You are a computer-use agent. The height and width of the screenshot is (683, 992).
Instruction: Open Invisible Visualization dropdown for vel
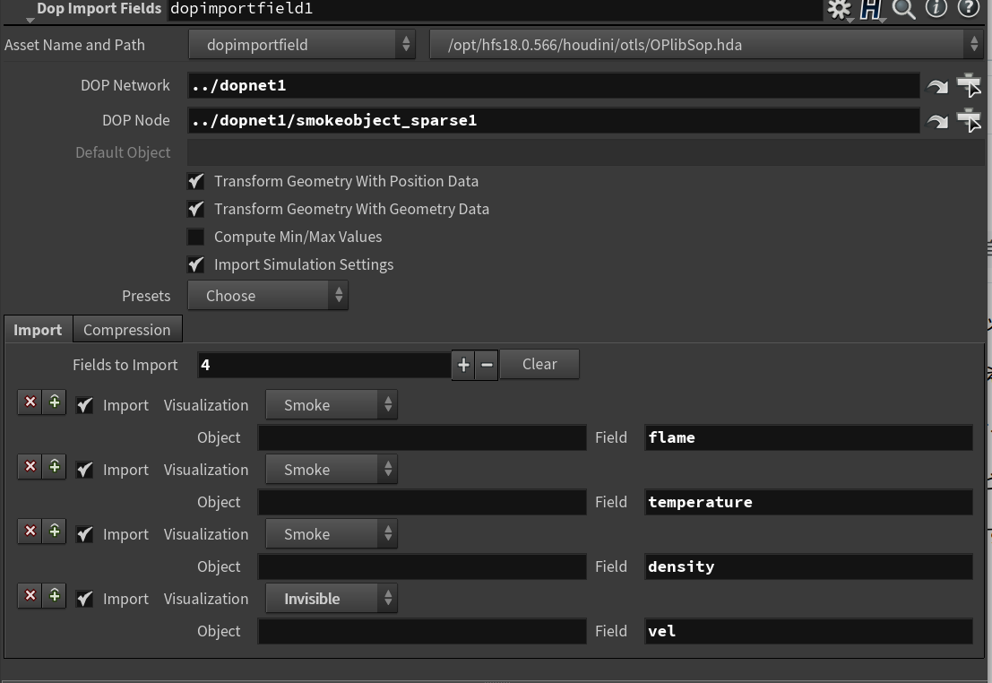(x=332, y=599)
